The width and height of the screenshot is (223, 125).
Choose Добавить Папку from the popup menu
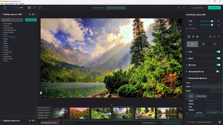[x=43, y=115]
